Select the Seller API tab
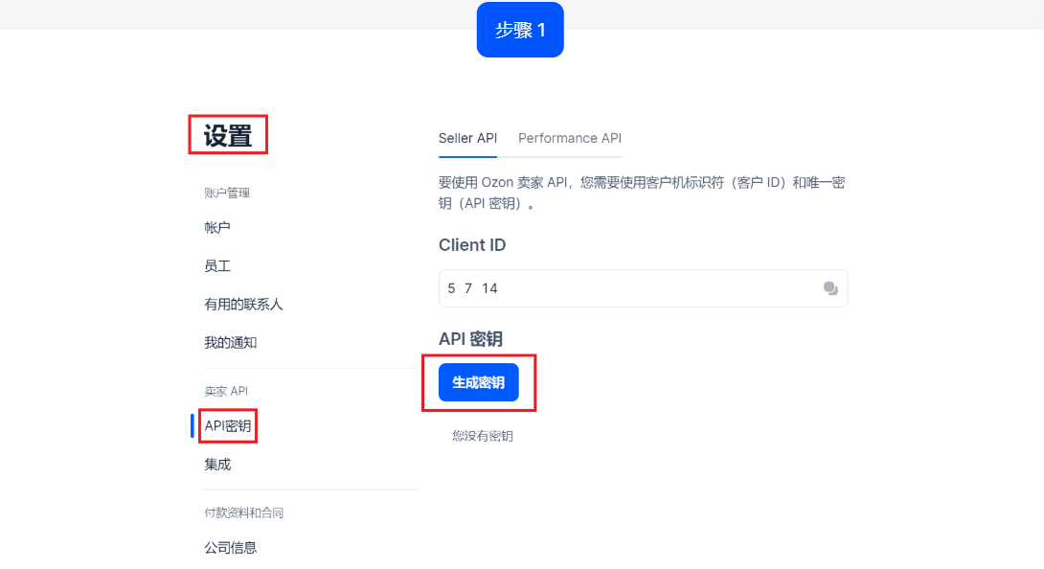Screen dimensions: 1044x569 click(467, 138)
